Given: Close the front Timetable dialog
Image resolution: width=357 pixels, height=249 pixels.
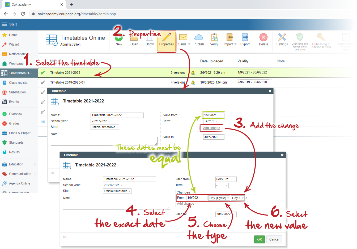Looking at the screenshot, I should tap(282, 155).
